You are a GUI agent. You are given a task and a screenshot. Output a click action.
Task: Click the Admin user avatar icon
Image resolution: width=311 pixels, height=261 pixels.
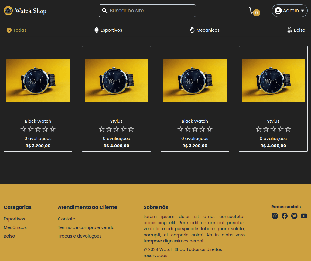[x=278, y=11]
